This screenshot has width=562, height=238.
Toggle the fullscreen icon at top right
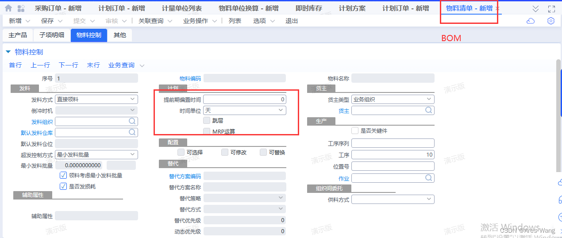551,8
